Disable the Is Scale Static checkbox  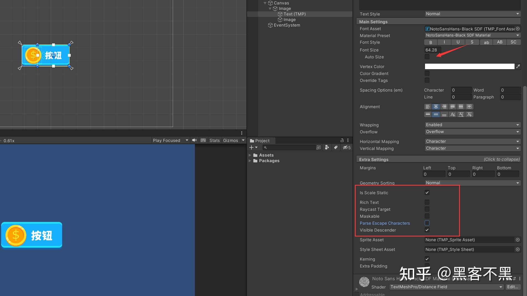[427, 193]
